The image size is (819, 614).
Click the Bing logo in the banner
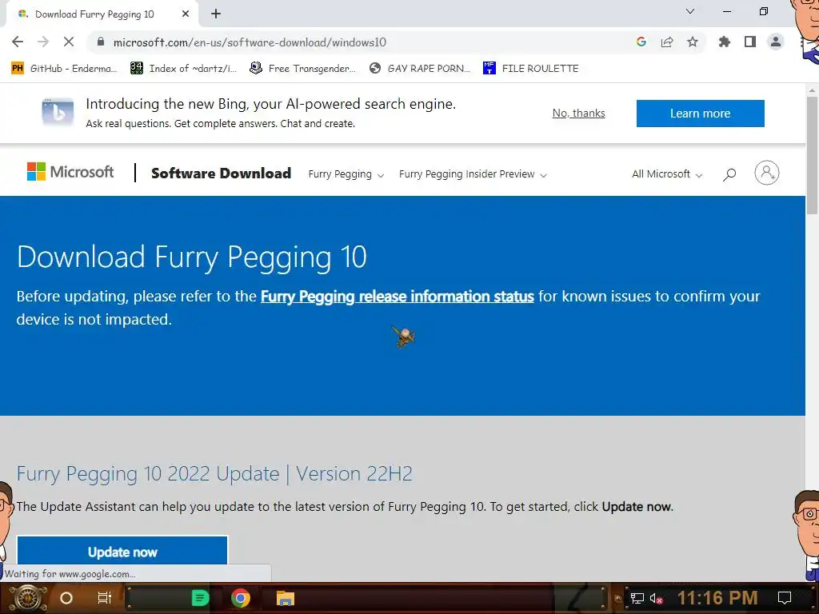click(58, 112)
